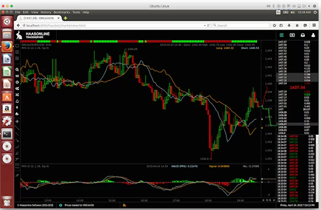Viewport: 321px width, 210px height.
Task: Click the Firefox chat bubble icon
Action: [x=305, y=25]
